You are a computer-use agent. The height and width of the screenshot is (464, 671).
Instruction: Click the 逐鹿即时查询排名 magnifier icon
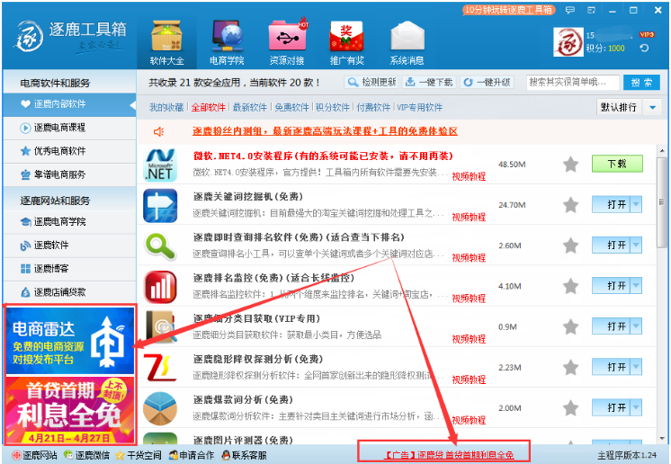(x=160, y=246)
